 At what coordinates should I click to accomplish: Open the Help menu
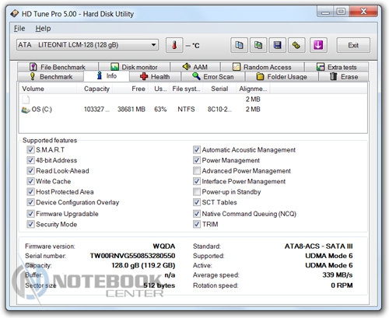pyautogui.click(x=43, y=29)
